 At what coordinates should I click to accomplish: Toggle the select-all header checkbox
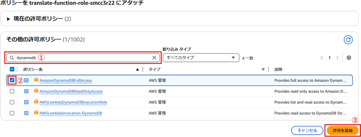point(12,69)
